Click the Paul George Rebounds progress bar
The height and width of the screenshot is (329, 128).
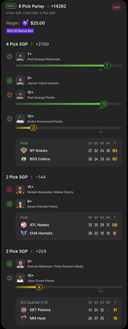(69, 66)
